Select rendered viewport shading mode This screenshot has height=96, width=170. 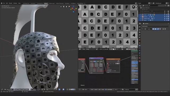point(75,90)
